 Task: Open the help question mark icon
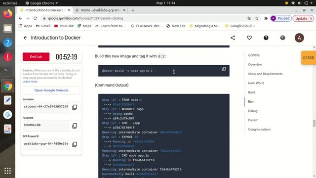click(x=266, y=38)
